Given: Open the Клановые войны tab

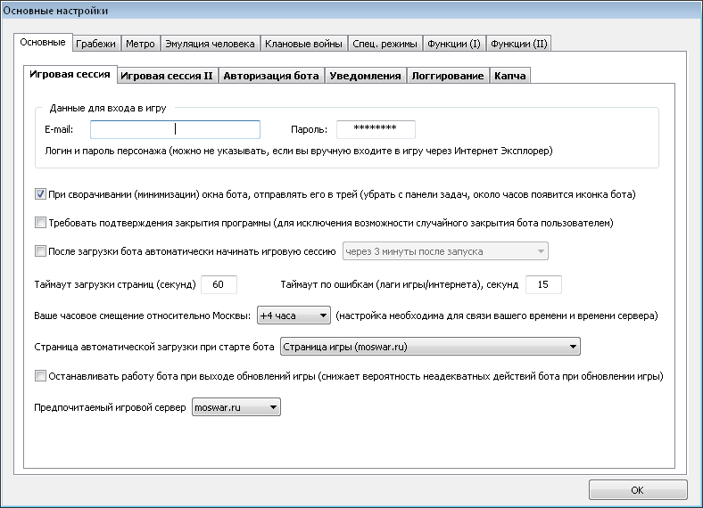Looking at the screenshot, I should (x=303, y=44).
